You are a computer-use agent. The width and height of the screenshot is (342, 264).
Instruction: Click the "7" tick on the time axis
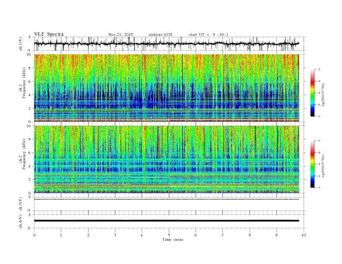pyautogui.click(x=223, y=235)
